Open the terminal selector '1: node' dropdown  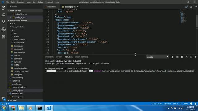click(x=157, y=57)
